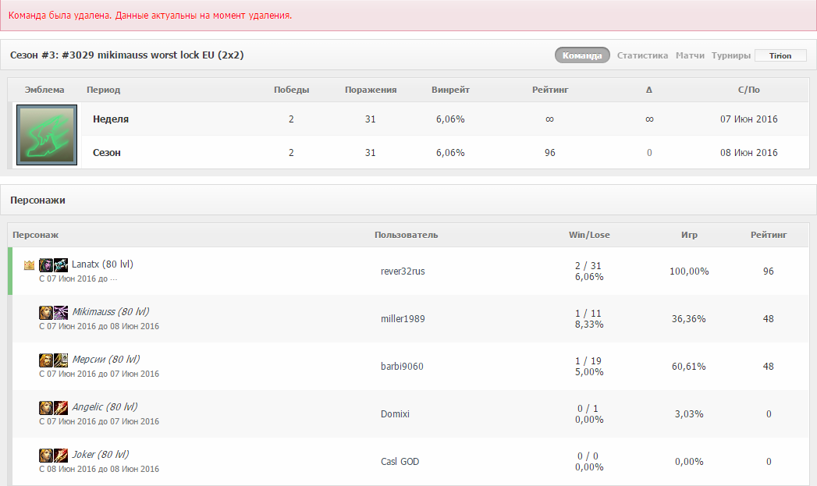Click the Персонажи section heading
The width and height of the screenshot is (817, 486).
coord(37,200)
